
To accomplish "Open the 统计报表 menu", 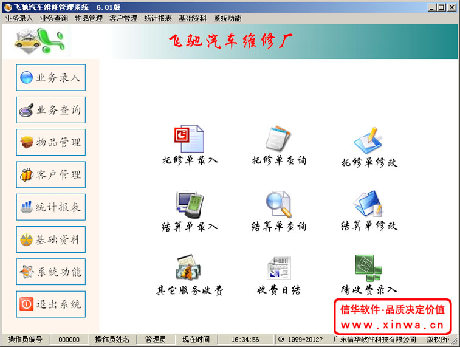I will pyautogui.click(x=158, y=18).
